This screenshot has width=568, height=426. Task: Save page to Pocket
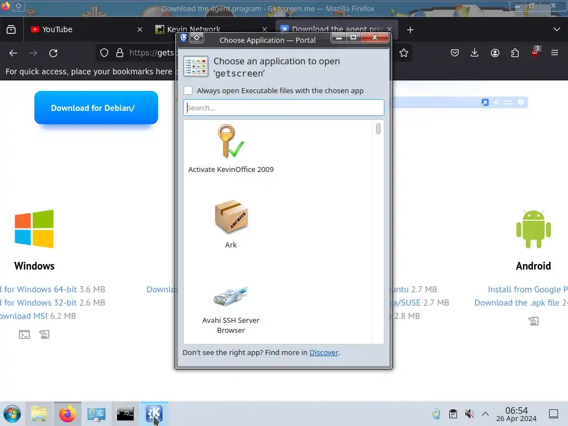(x=455, y=53)
